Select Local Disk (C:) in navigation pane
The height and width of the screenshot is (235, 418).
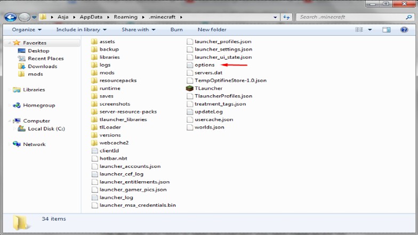click(x=46, y=129)
